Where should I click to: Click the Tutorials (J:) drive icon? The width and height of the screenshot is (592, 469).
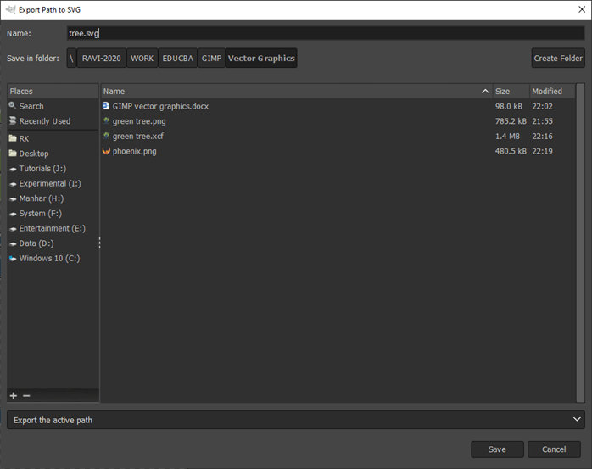click(x=13, y=169)
